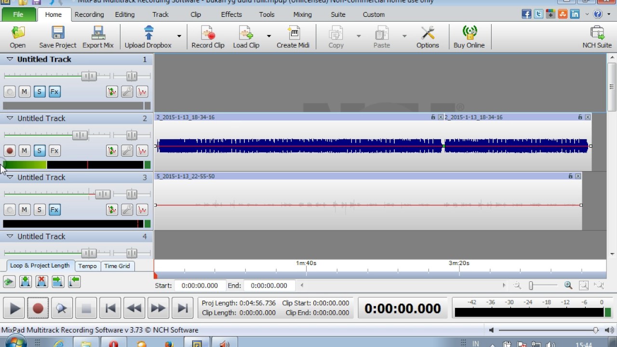This screenshot has width=617, height=347.
Task: Click the loop Start time field
Action: 200,285
